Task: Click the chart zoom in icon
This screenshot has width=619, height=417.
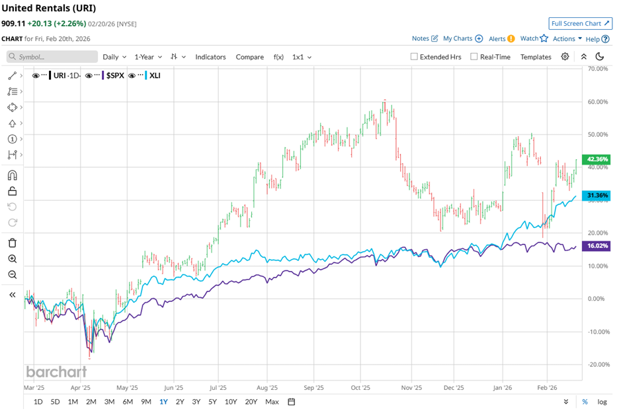Action: 12,260
